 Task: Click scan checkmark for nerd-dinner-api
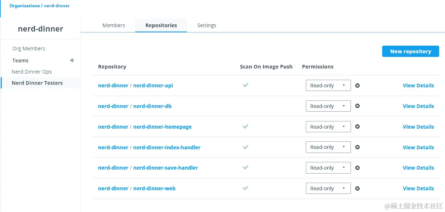click(x=246, y=86)
